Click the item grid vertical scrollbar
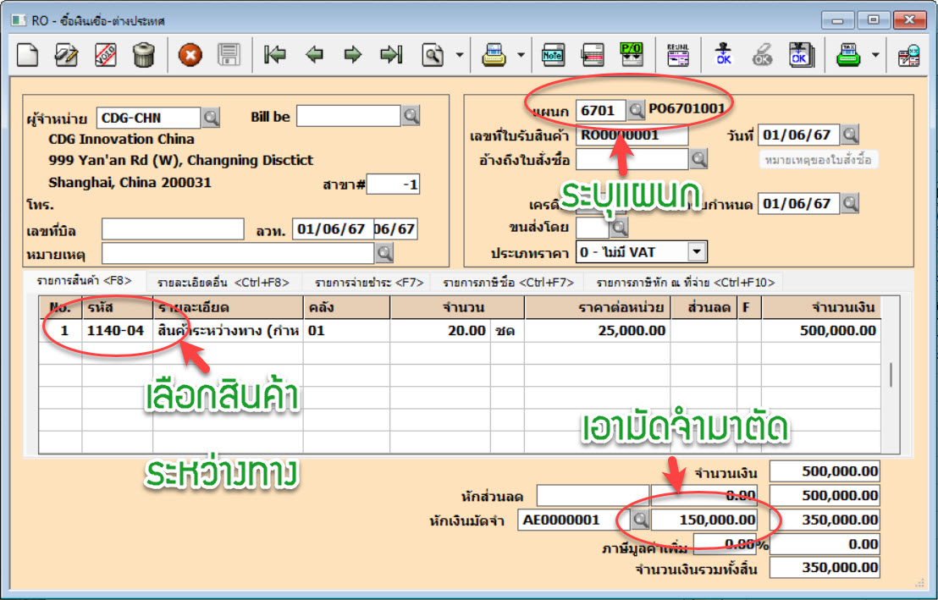The width and height of the screenshot is (938, 600). [891, 375]
